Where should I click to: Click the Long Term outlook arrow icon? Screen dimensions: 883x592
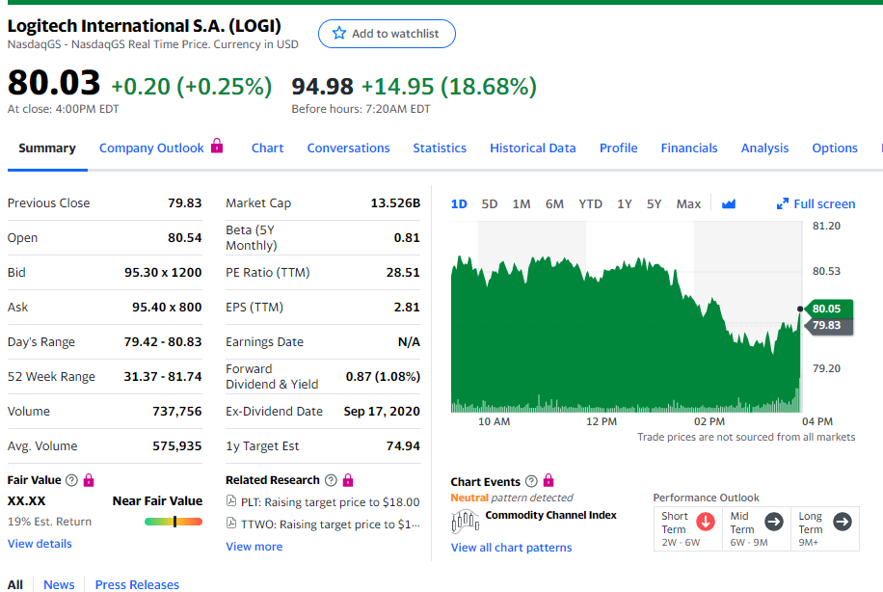click(x=842, y=521)
